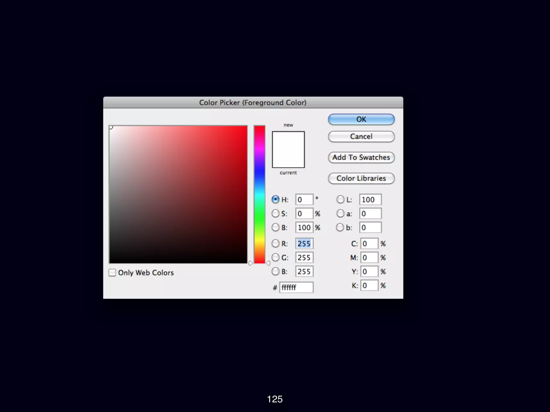Select the H hue radio button
This screenshot has height=412, width=550.
(x=276, y=199)
